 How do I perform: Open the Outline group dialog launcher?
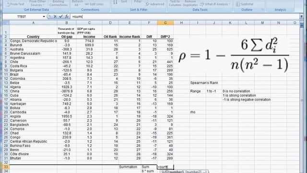click(263, 10)
